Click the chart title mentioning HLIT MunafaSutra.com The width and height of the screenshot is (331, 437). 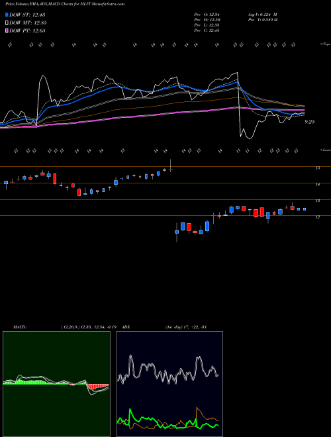[65, 4]
